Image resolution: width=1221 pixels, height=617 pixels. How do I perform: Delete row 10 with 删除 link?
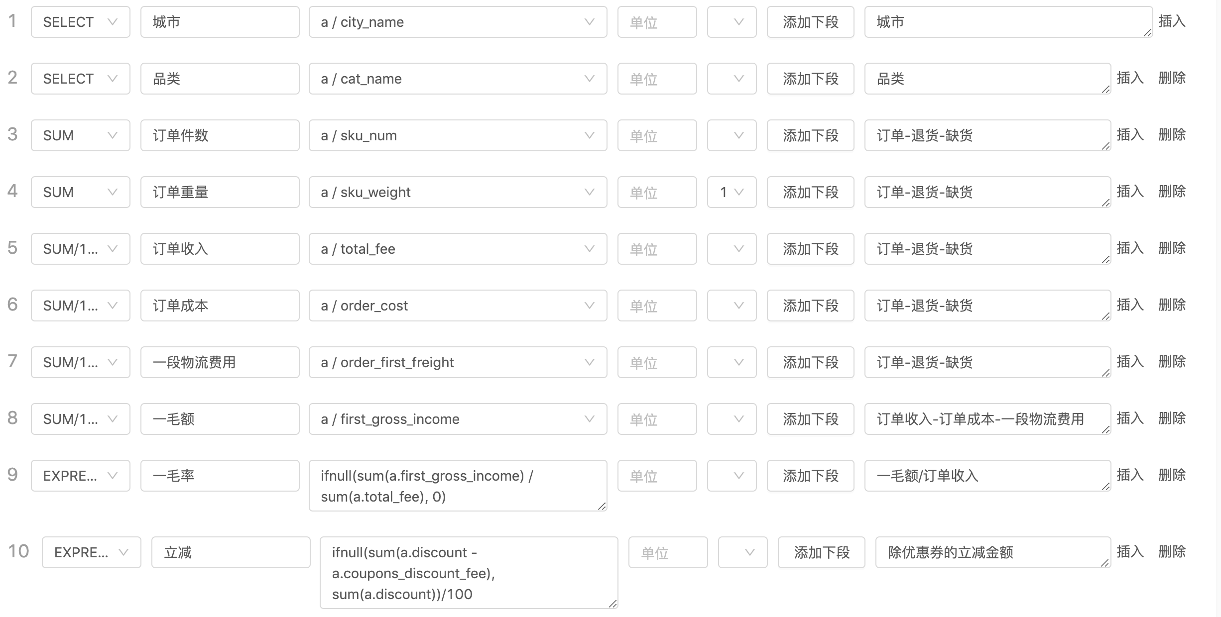1172,551
